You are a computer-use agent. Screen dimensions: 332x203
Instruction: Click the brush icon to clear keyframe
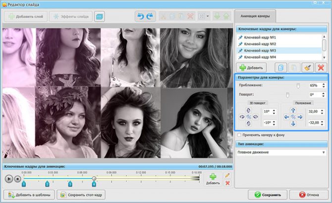pyautogui.click(x=307, y=67)
